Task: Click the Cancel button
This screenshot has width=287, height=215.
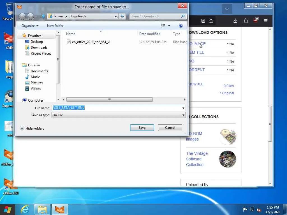Action: 170,128
